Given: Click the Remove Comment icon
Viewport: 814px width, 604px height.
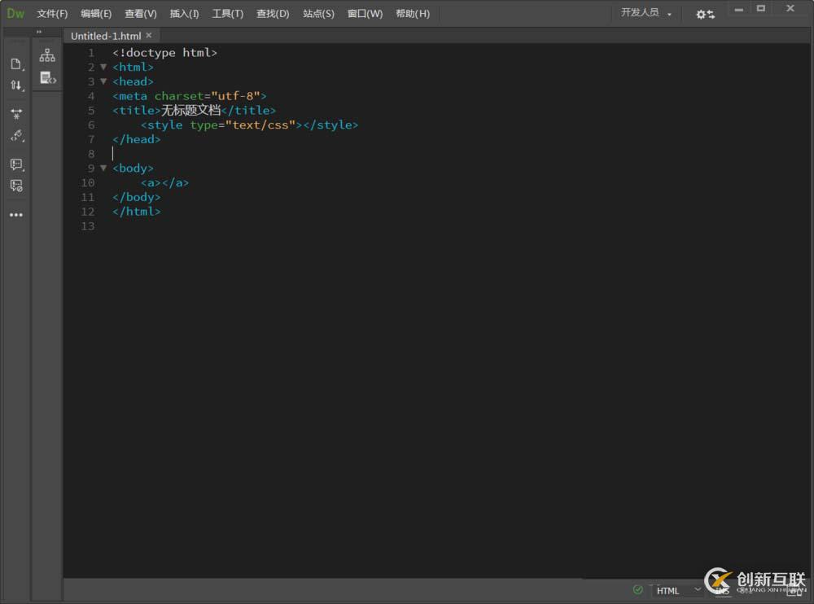Looking at the screenshot, I should pos(15,186).
